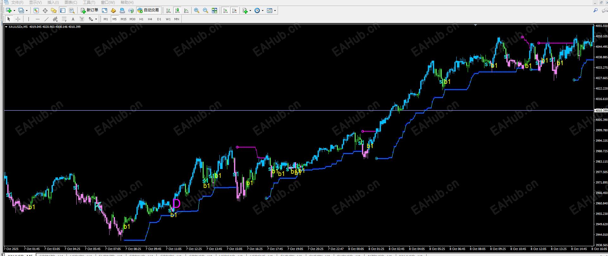
Task: Toggle chart shift from right edge
Action: pos(234,10)
